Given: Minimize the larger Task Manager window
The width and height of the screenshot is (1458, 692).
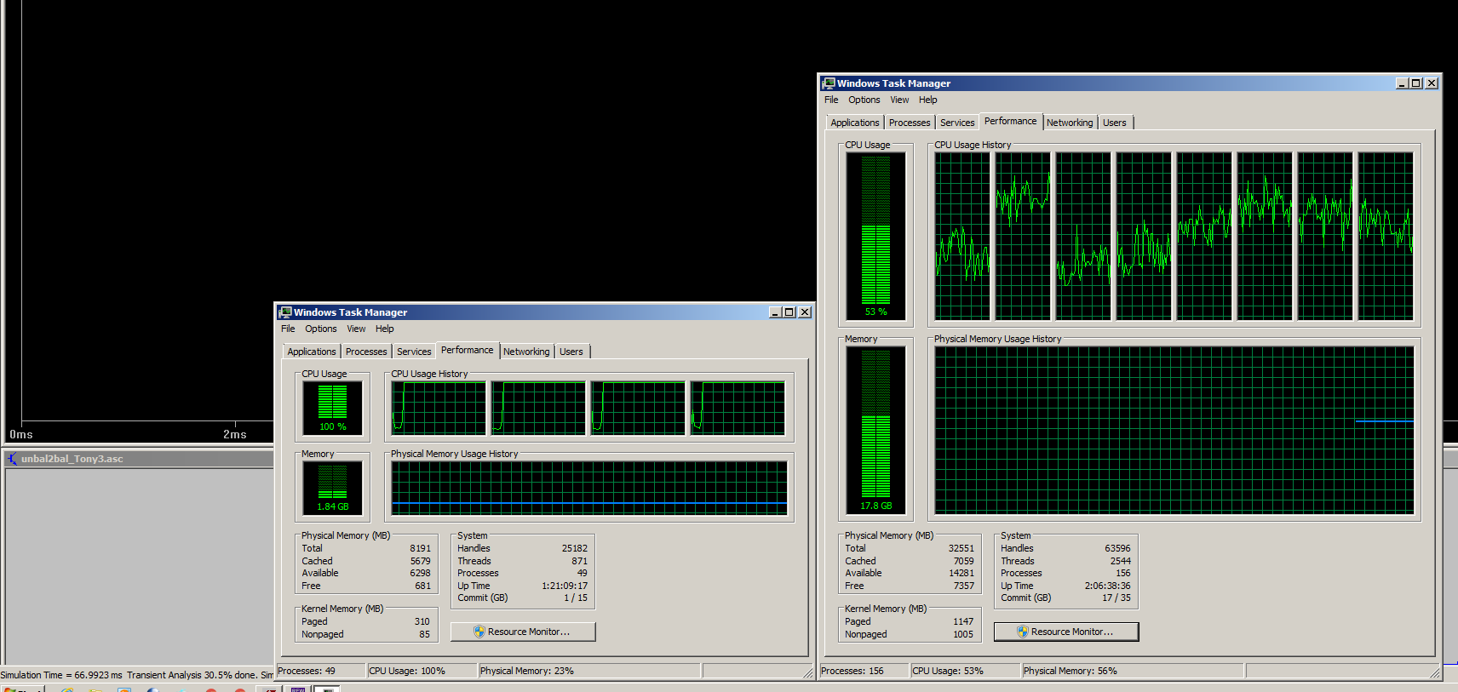Looking at the screenshot, I should click(1402, 83).
